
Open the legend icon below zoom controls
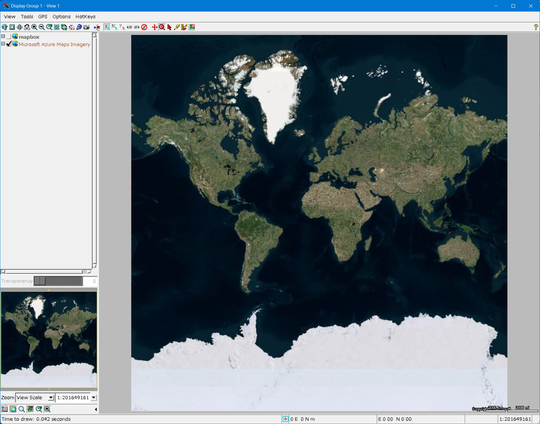[5, 409]
